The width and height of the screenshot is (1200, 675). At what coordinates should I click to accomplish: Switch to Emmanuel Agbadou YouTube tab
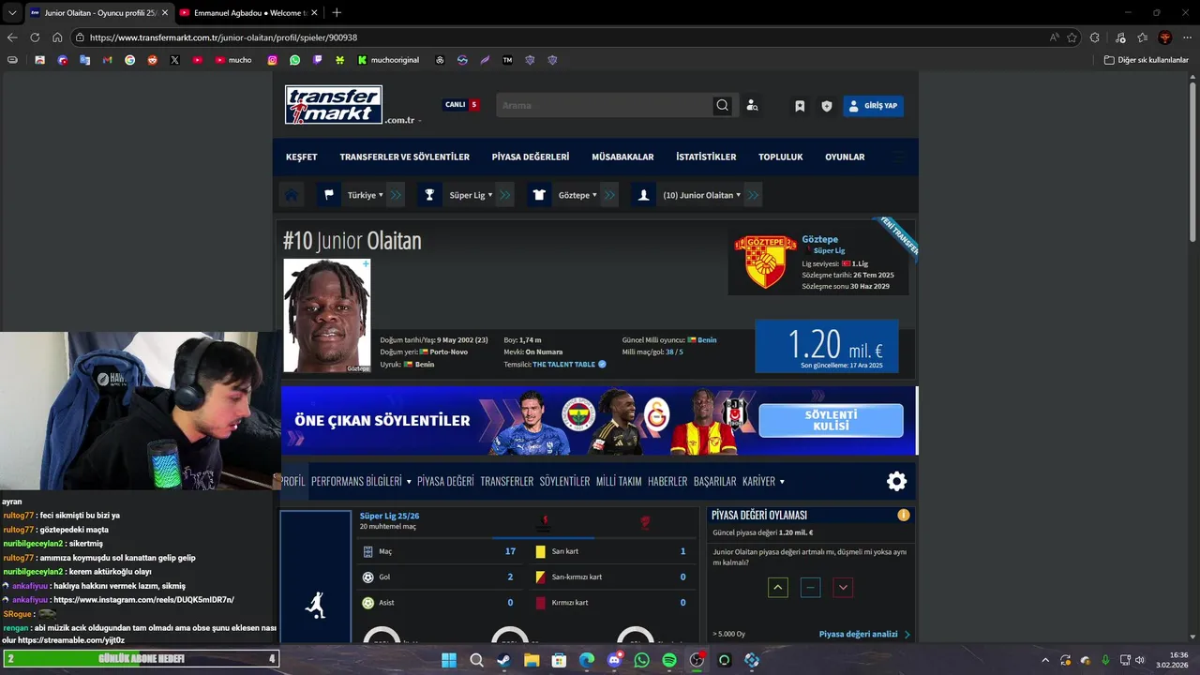pos(247,13)
